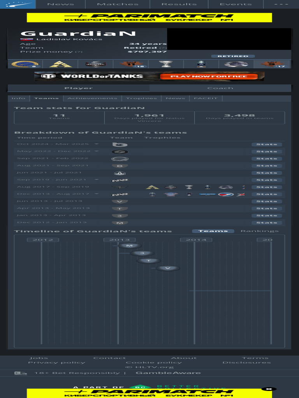Open the GambleAware logo link
299x398 pixels.
pos(168,373)
